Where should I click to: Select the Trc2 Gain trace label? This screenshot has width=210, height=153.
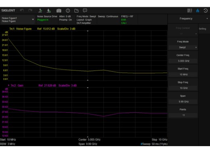click(17, 85)
